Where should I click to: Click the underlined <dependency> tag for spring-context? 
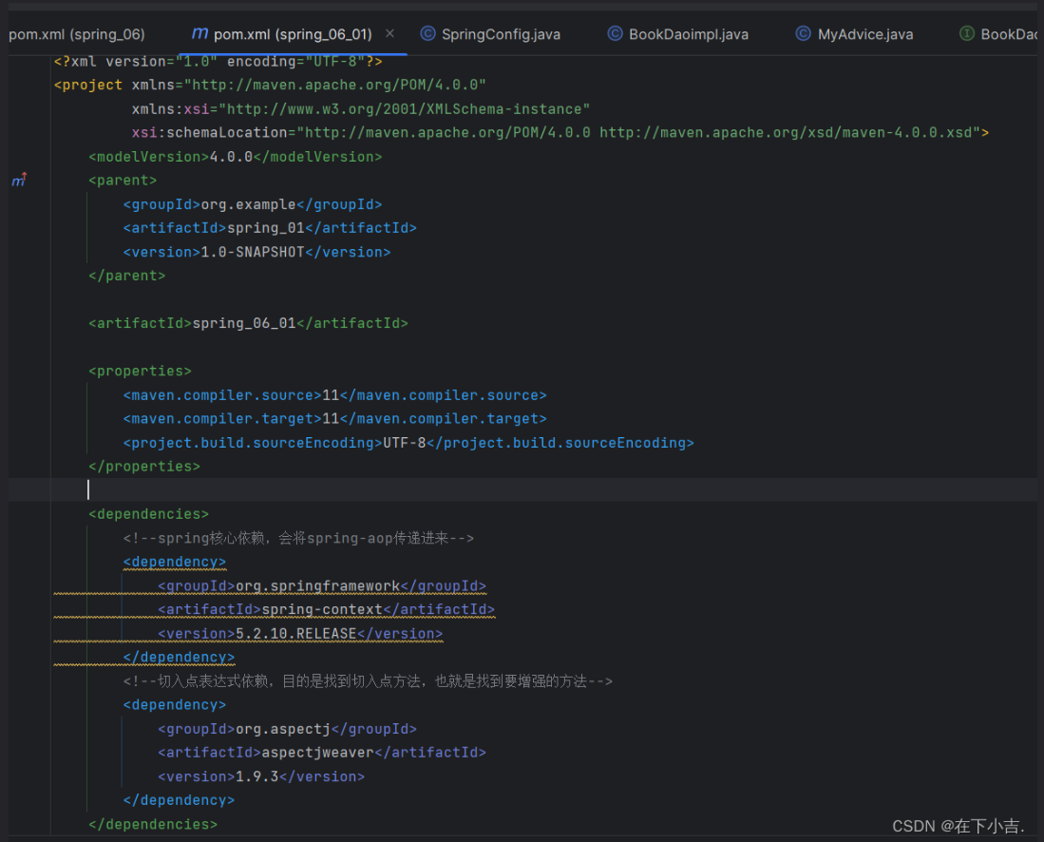[175, 562]
